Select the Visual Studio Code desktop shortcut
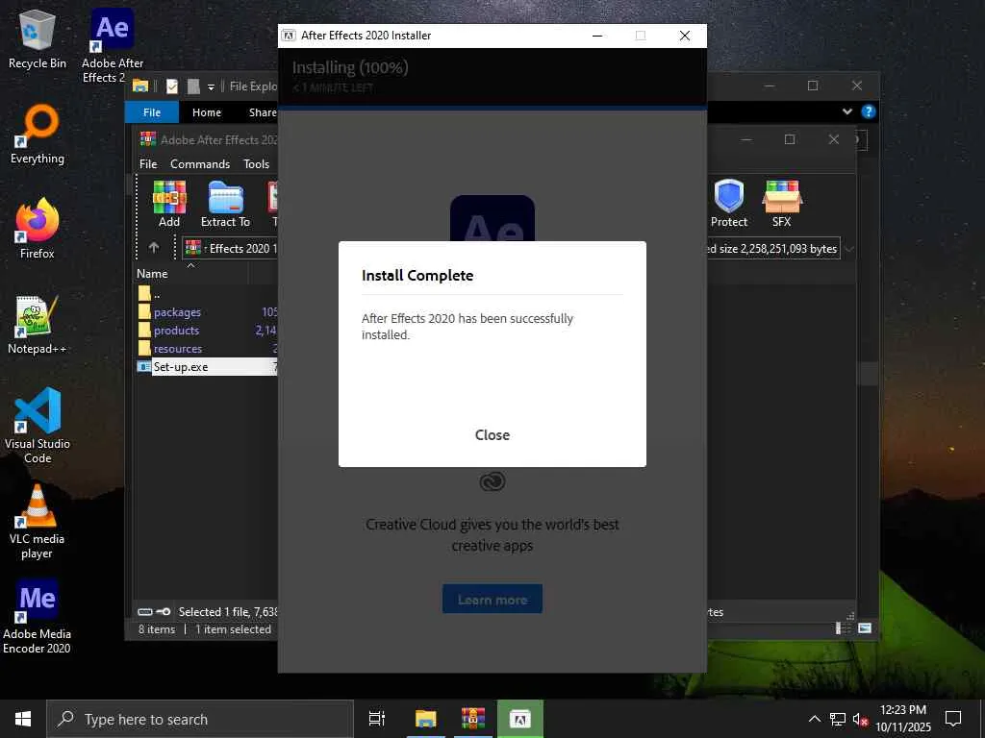Viewport: 985px width, 738px height. [38, 426]
